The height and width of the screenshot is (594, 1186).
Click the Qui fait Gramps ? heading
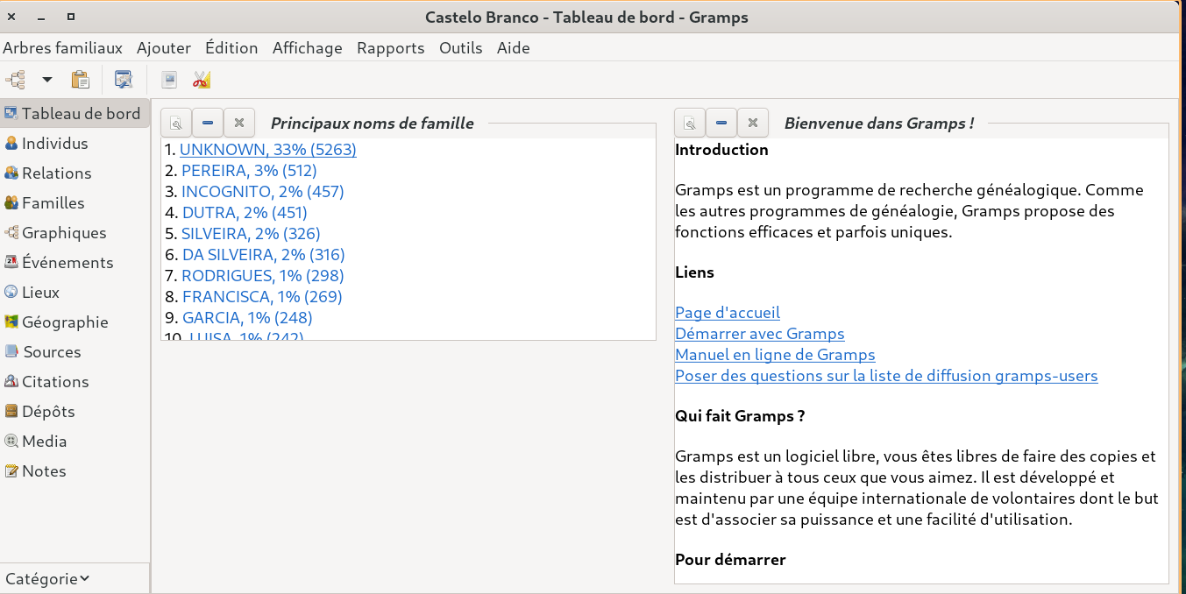coord(740,416)
